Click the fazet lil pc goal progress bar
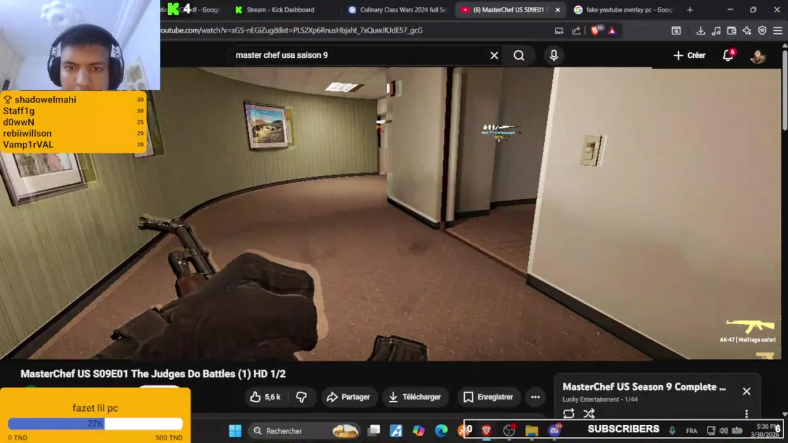 [95, 423]
